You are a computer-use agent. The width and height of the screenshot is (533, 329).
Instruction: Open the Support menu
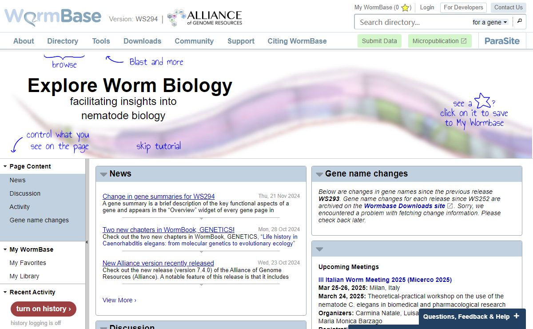[241, 41]
